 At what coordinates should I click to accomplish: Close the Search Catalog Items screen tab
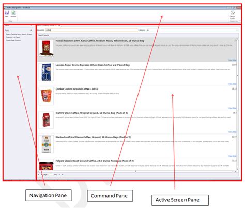click(59, 25)
